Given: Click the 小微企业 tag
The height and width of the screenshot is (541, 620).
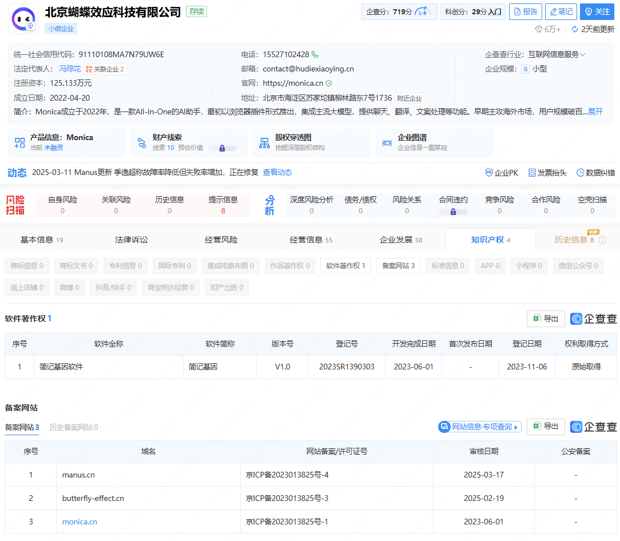Looking at the screenshot, I should click(x=61, y=29).
